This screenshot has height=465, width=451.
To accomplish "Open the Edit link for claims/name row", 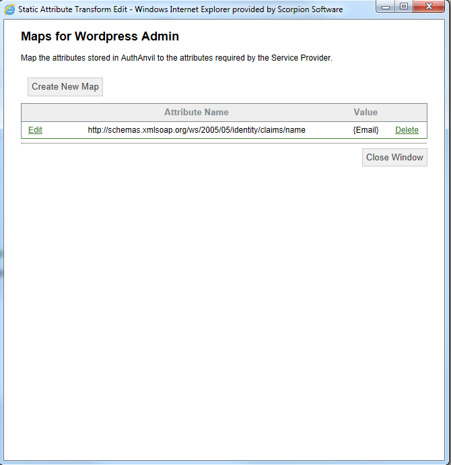I will click(35, 130).
